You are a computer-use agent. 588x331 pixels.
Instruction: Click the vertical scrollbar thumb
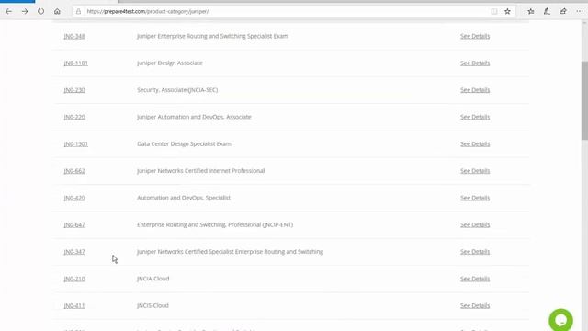[x=584, y=100]
